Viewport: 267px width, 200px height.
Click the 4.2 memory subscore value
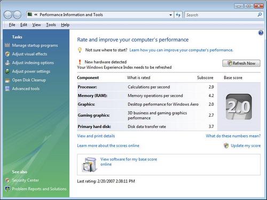point(211,95)
